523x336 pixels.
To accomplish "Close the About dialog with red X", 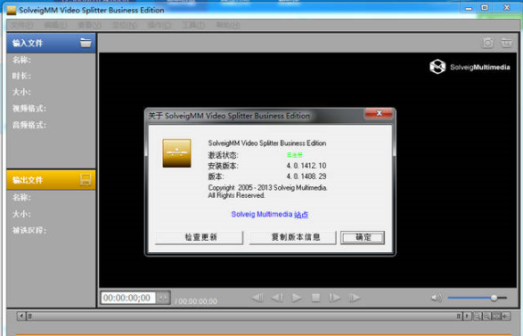I will (379, 113).
